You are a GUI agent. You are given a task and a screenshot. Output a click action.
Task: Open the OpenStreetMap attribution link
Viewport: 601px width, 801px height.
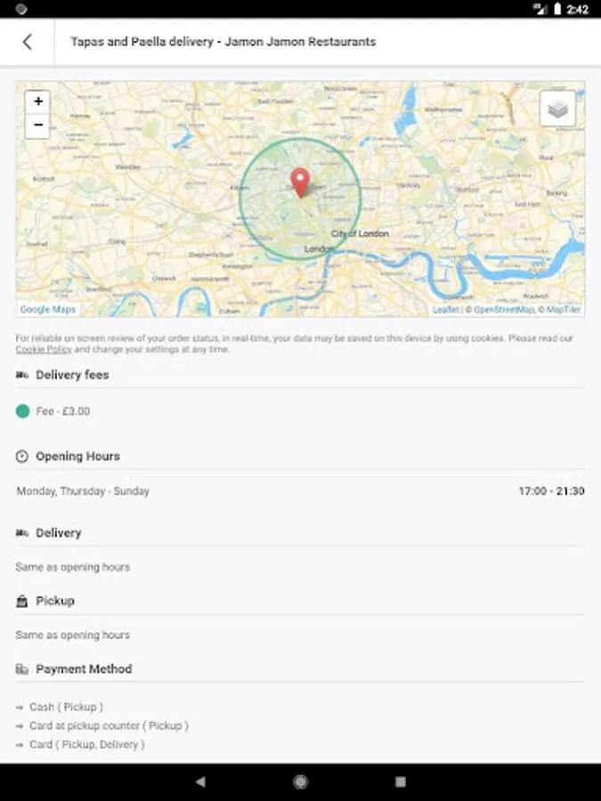pyautogui.click(x=503, y=310)
